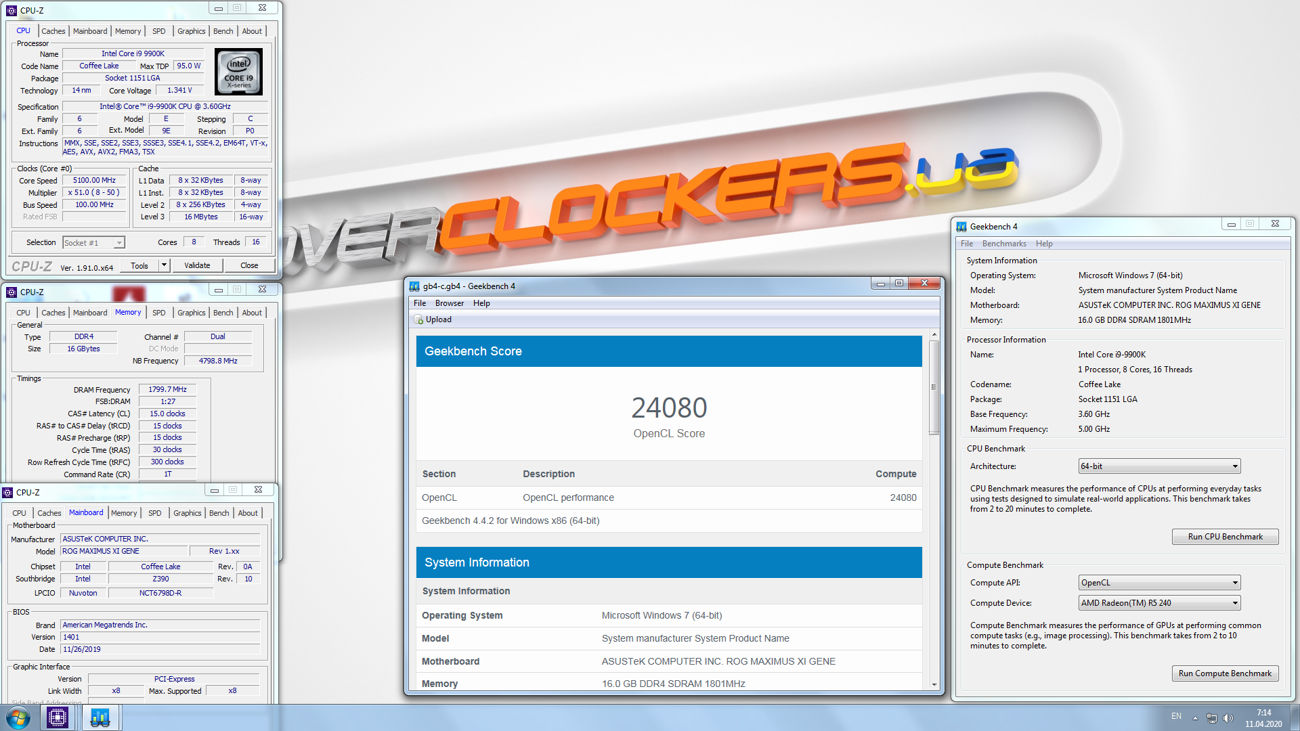1300x731 pixels.
Task: Open the Compute Device AMD Radeon dropdown
Action: (1159, 603)
